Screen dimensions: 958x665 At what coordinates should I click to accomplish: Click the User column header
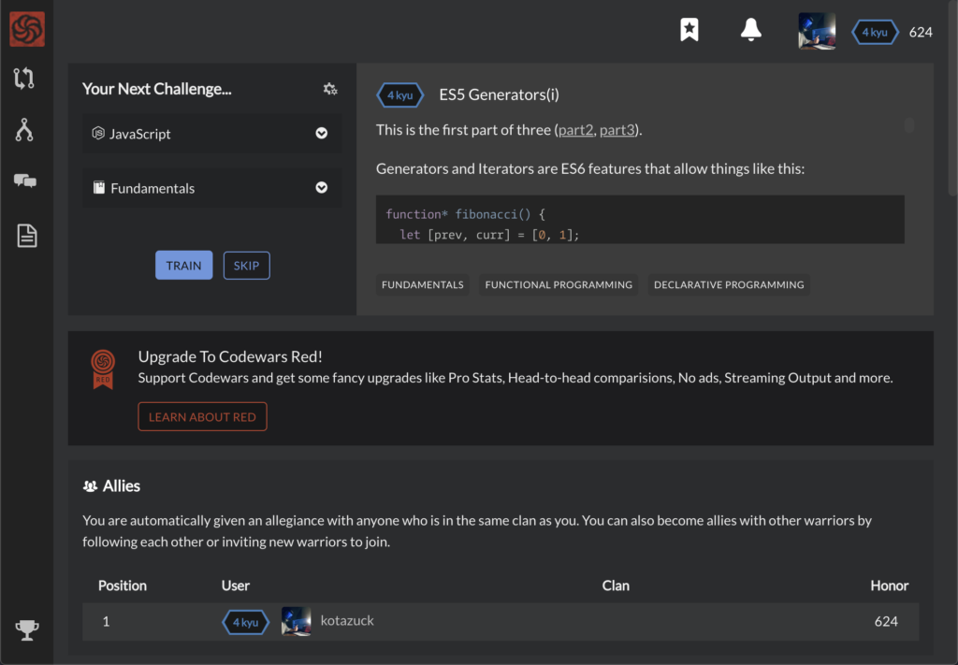point(235,585)
